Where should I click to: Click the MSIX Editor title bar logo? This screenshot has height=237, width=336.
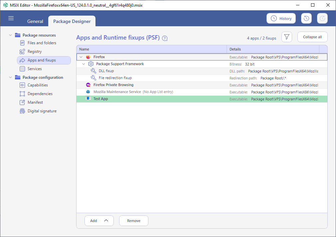tap(6, 5)
